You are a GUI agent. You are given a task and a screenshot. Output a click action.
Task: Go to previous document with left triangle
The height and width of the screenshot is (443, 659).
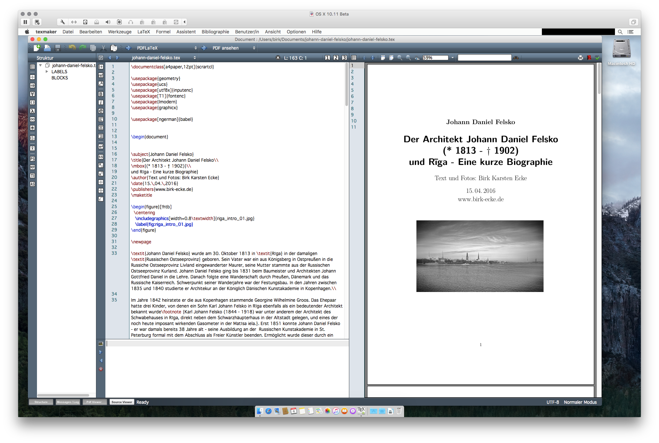pos(109,58)
